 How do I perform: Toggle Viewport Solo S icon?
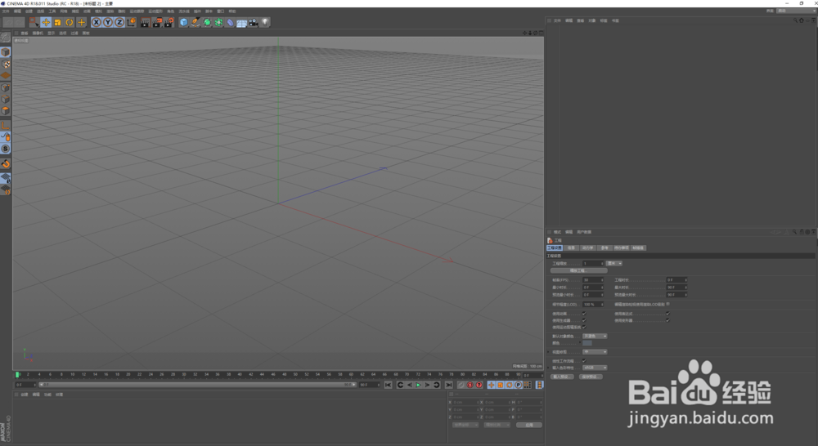[x=5, y=149]
